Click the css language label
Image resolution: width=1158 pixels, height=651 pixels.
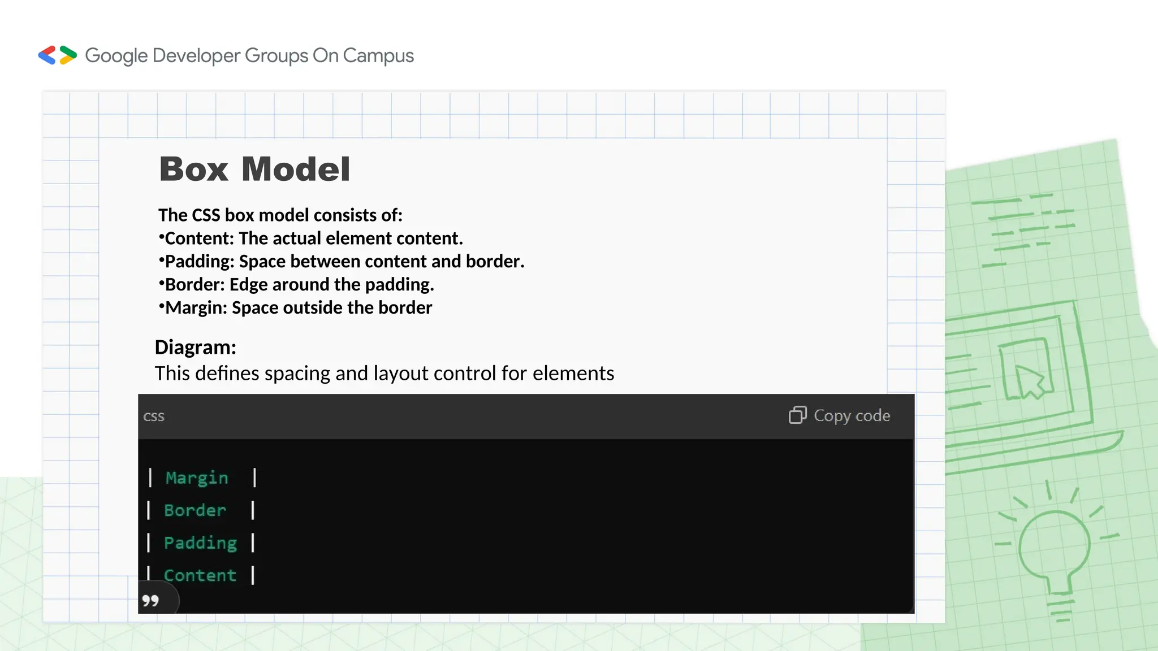point(154,416)
